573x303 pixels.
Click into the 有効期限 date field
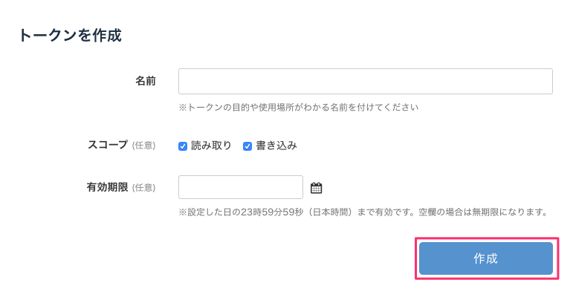tap(240, 187)
